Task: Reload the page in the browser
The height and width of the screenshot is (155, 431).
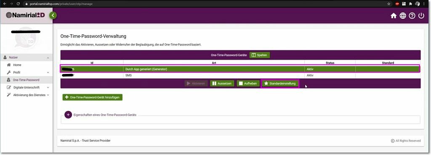Action: (18, 4)
